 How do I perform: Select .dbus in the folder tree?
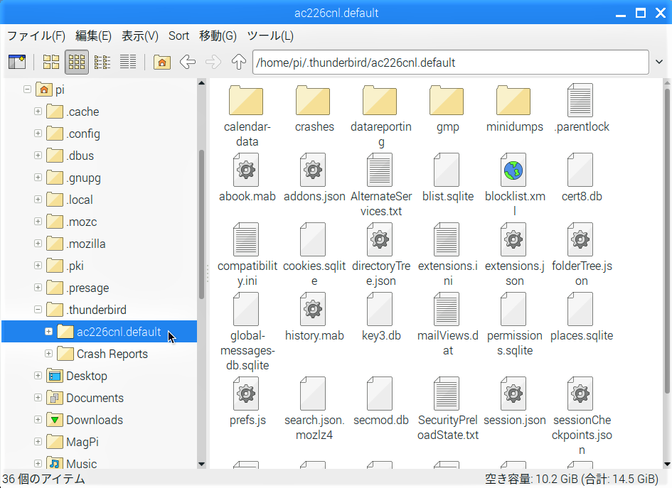pyautogui.click(x=80, y=156)
